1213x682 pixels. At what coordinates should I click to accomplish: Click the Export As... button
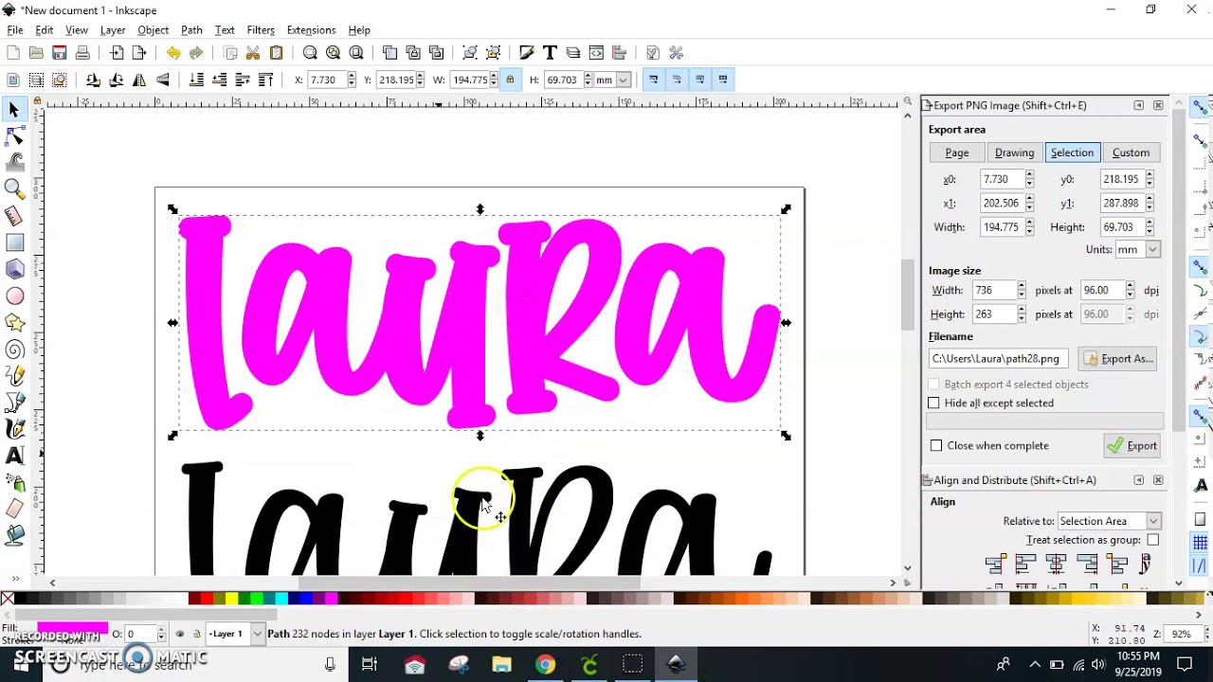pyautogui.click(x=1118, y=359)
